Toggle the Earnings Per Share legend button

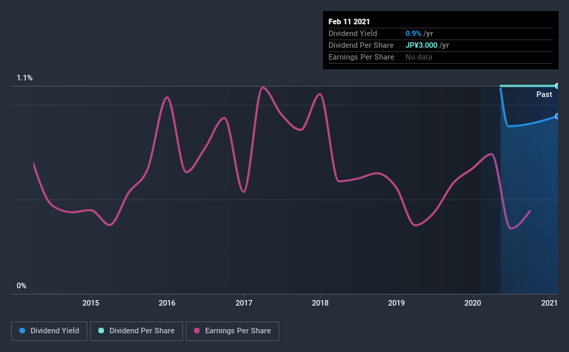click(232, 331)
